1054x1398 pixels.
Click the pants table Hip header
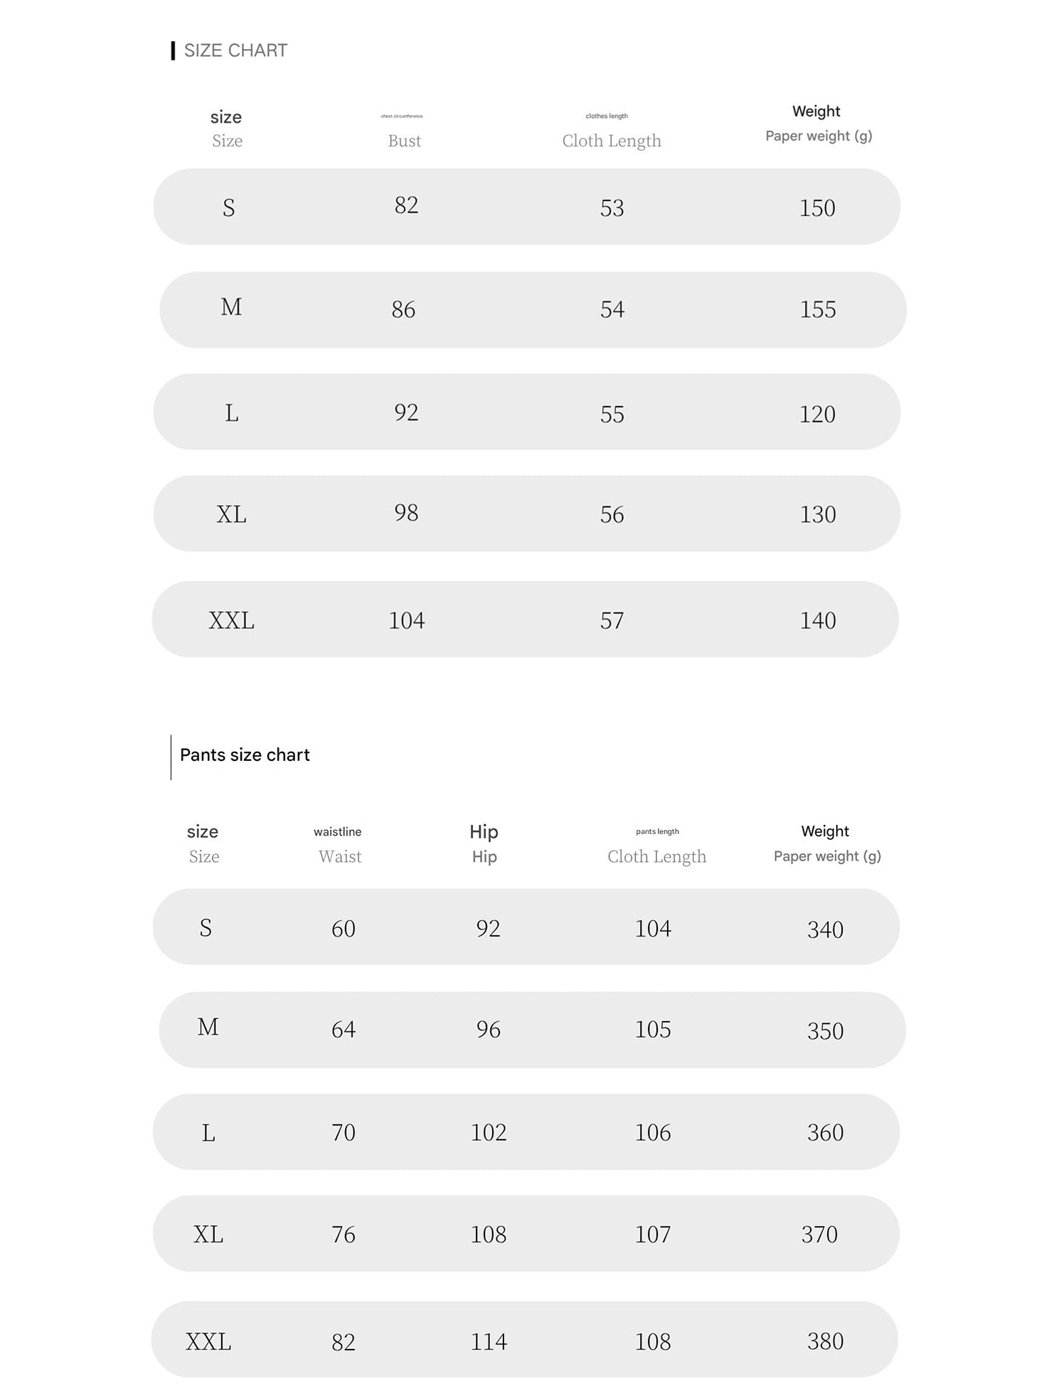click(484, 856)
